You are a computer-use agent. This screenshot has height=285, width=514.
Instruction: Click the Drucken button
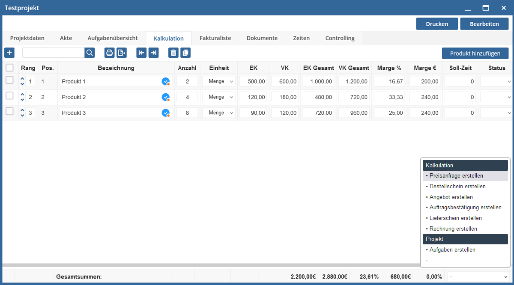(437, 24)
